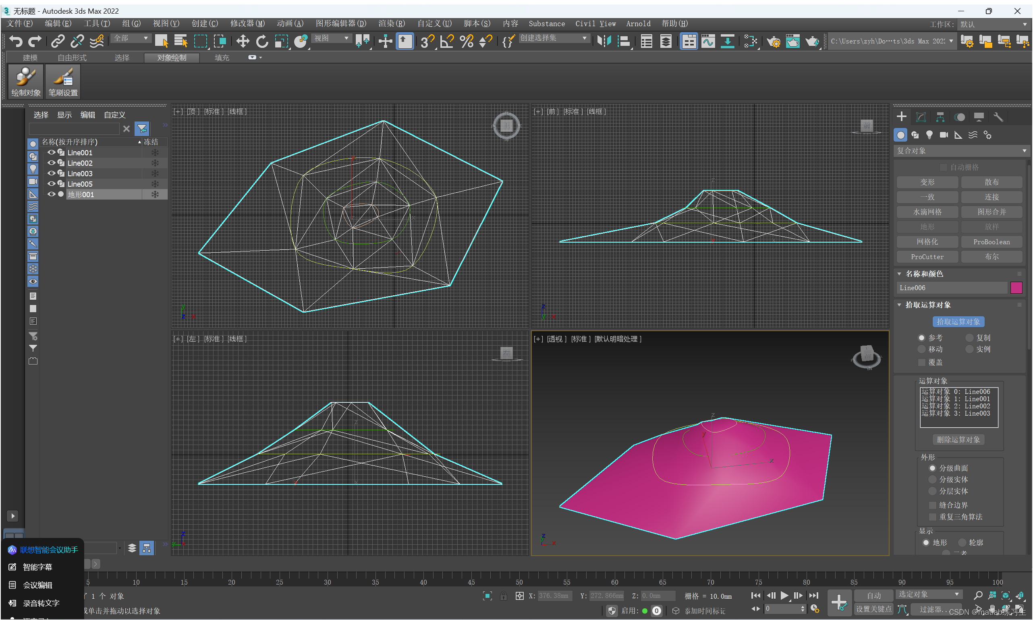The width and height of the screenshot is (1033, 620).
Task: Click the Undo arrow icon
Action: tap(16, 41)
